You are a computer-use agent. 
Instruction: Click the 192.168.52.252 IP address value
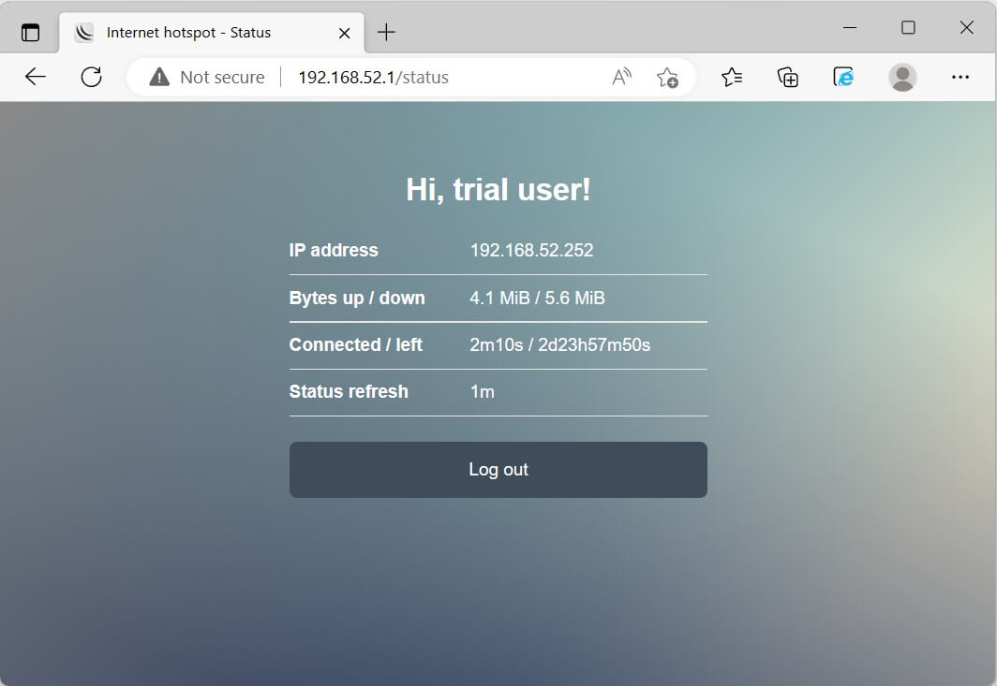point(531,251)
